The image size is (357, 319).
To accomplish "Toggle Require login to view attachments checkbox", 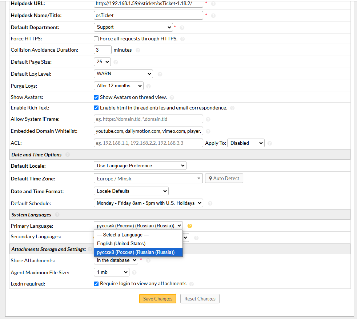I will coord(96,284).
